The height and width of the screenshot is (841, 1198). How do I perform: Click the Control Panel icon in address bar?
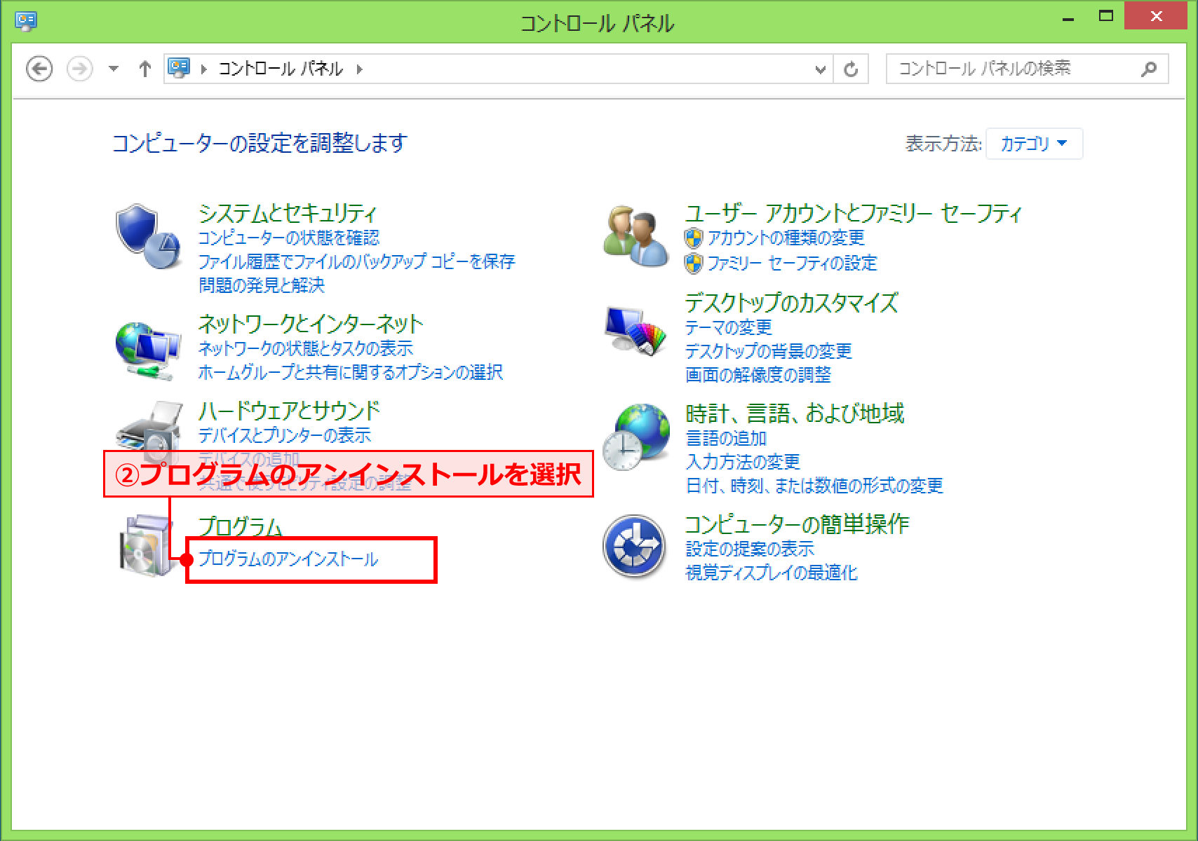[x=180, y=68]
